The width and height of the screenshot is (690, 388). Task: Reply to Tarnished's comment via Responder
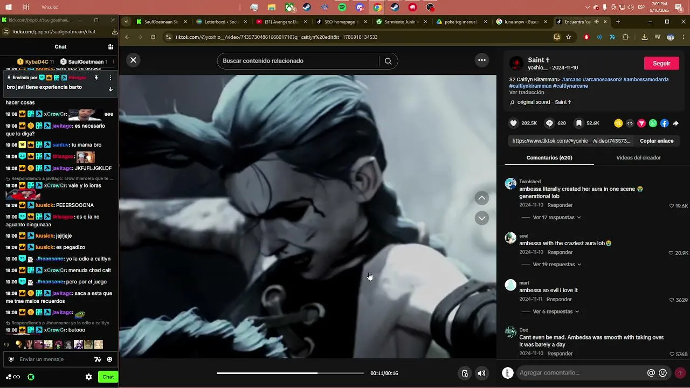tap(560, 205)
